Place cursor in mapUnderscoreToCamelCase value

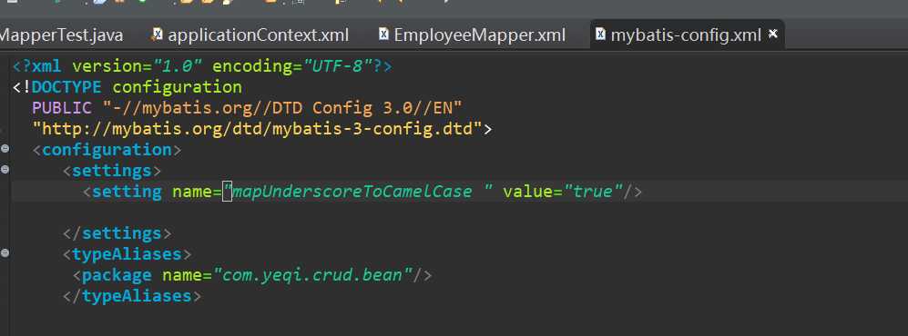352,192
